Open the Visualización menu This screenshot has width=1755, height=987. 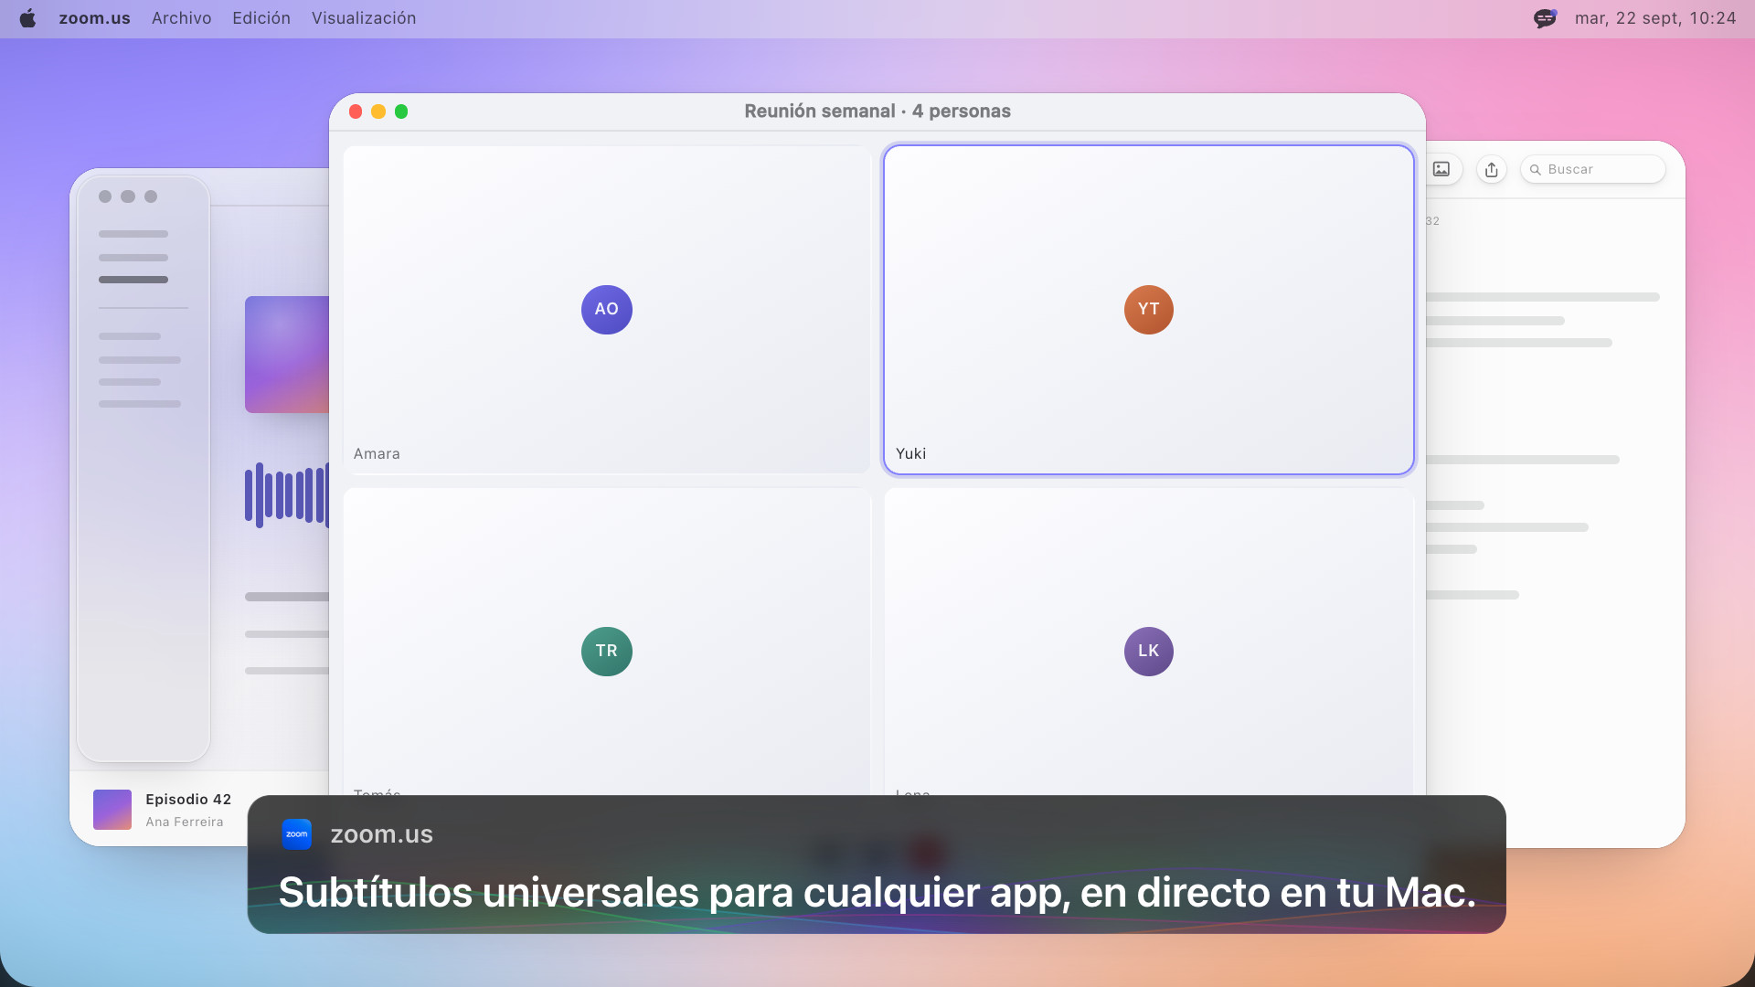point(364,18)
